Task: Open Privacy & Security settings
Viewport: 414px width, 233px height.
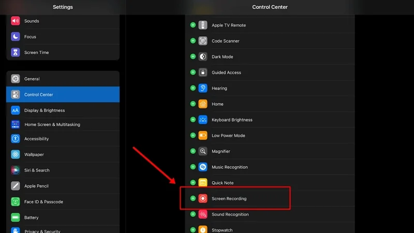Action: coord(63,229)
